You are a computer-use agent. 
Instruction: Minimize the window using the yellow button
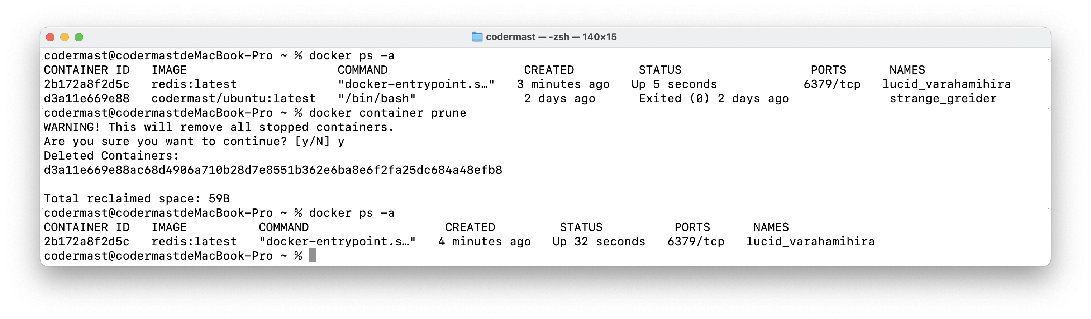[x=65, y=37]
